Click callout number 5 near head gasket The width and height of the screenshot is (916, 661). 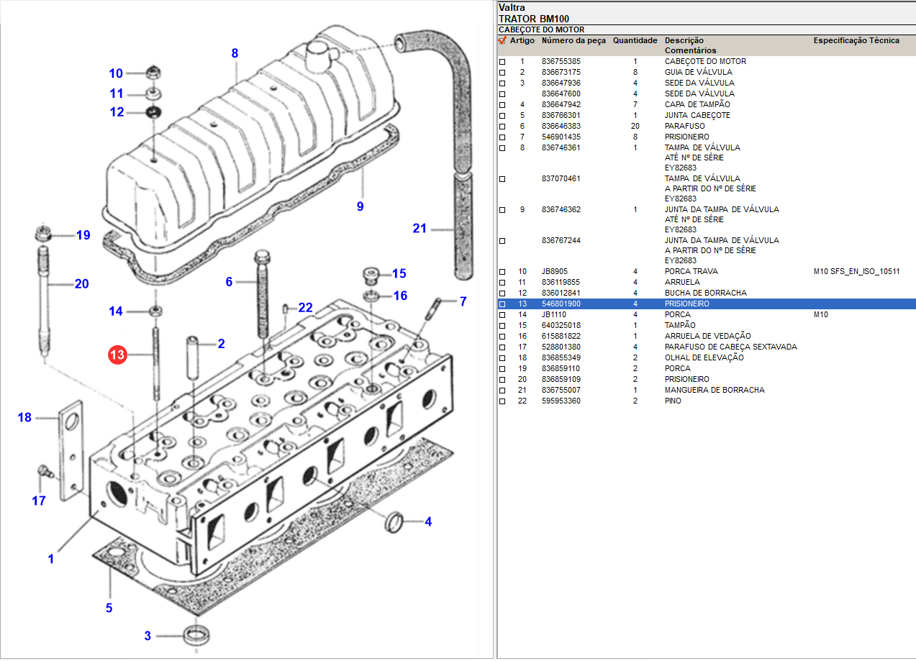[x=109, y=608]
